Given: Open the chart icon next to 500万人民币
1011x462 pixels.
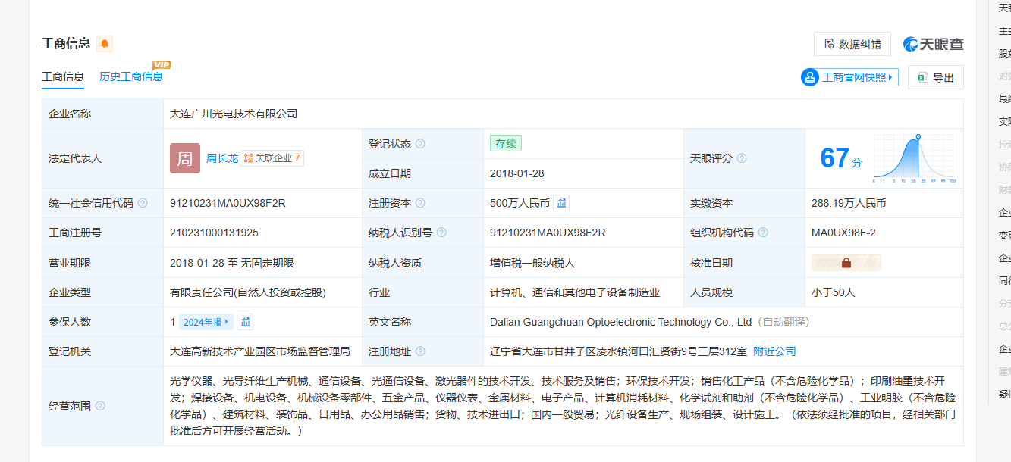Looking at the screenshot, I should point(561,203).
